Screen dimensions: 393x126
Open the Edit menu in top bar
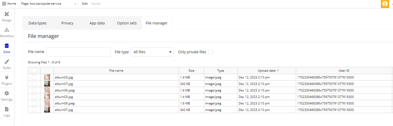click(x=85, y=4)
